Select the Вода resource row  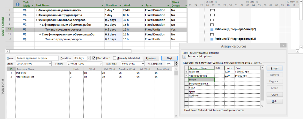(222, 88)
